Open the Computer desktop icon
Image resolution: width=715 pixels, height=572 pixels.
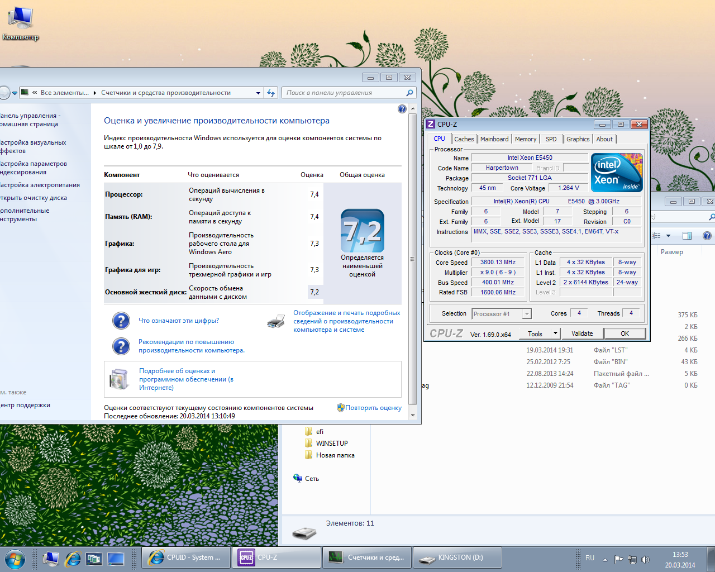click(x=20, y=23)
